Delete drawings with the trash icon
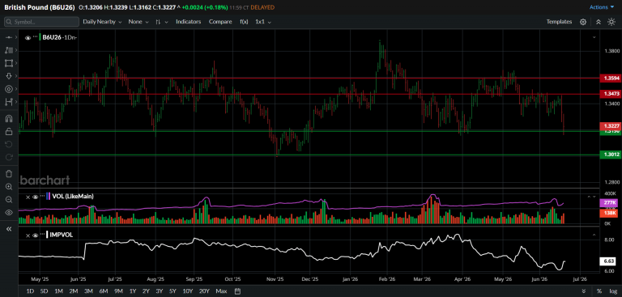Screen dimensions: 622x297 pyautogui.click(x=9, y=174)
